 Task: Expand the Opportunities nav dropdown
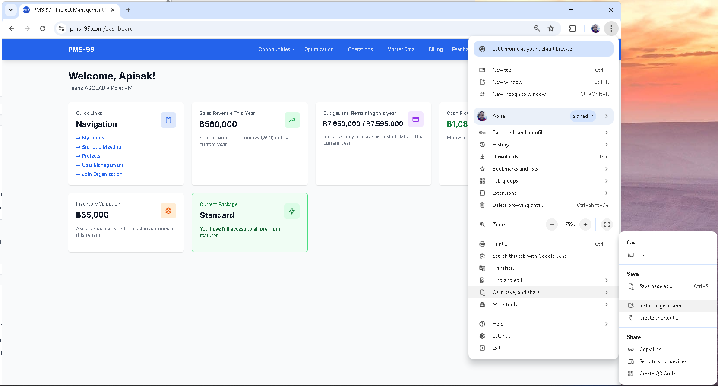pyautogui.click(x=276, y=49)
